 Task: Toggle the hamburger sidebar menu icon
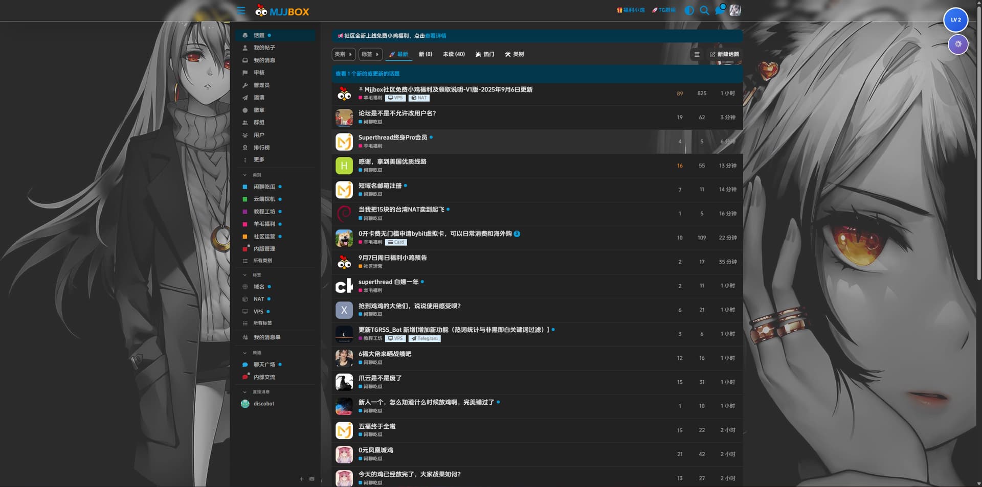point(241,11)
